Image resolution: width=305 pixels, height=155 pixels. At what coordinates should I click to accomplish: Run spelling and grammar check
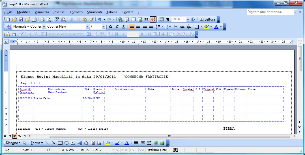(x=57, y=19)
